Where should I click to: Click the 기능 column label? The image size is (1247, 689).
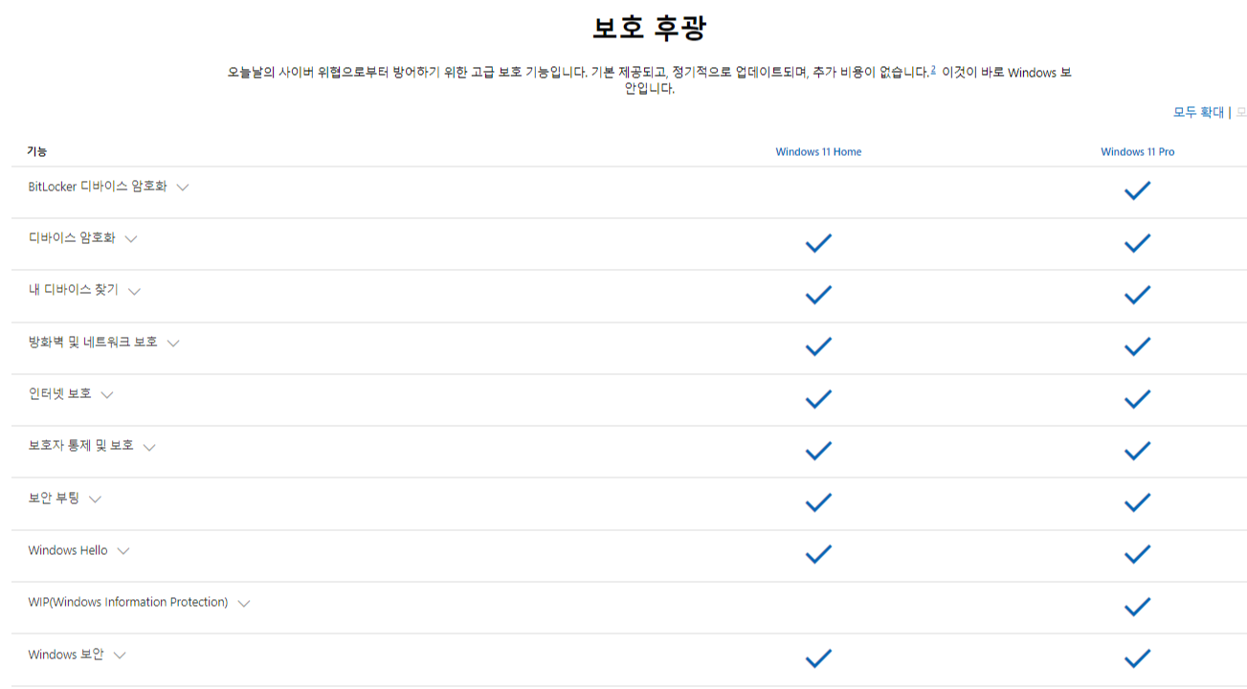click(37, 151)
